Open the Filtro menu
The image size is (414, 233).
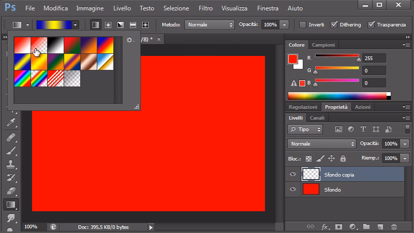(x=205, y=8)
